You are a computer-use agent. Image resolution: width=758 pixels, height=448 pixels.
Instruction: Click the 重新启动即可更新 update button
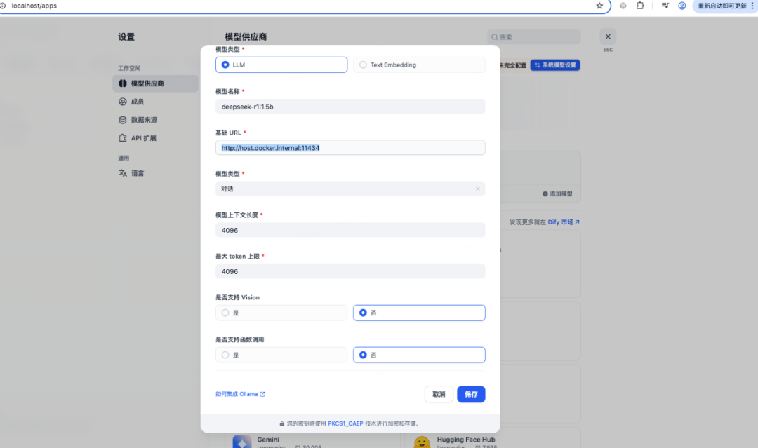[x=722, y=6]
